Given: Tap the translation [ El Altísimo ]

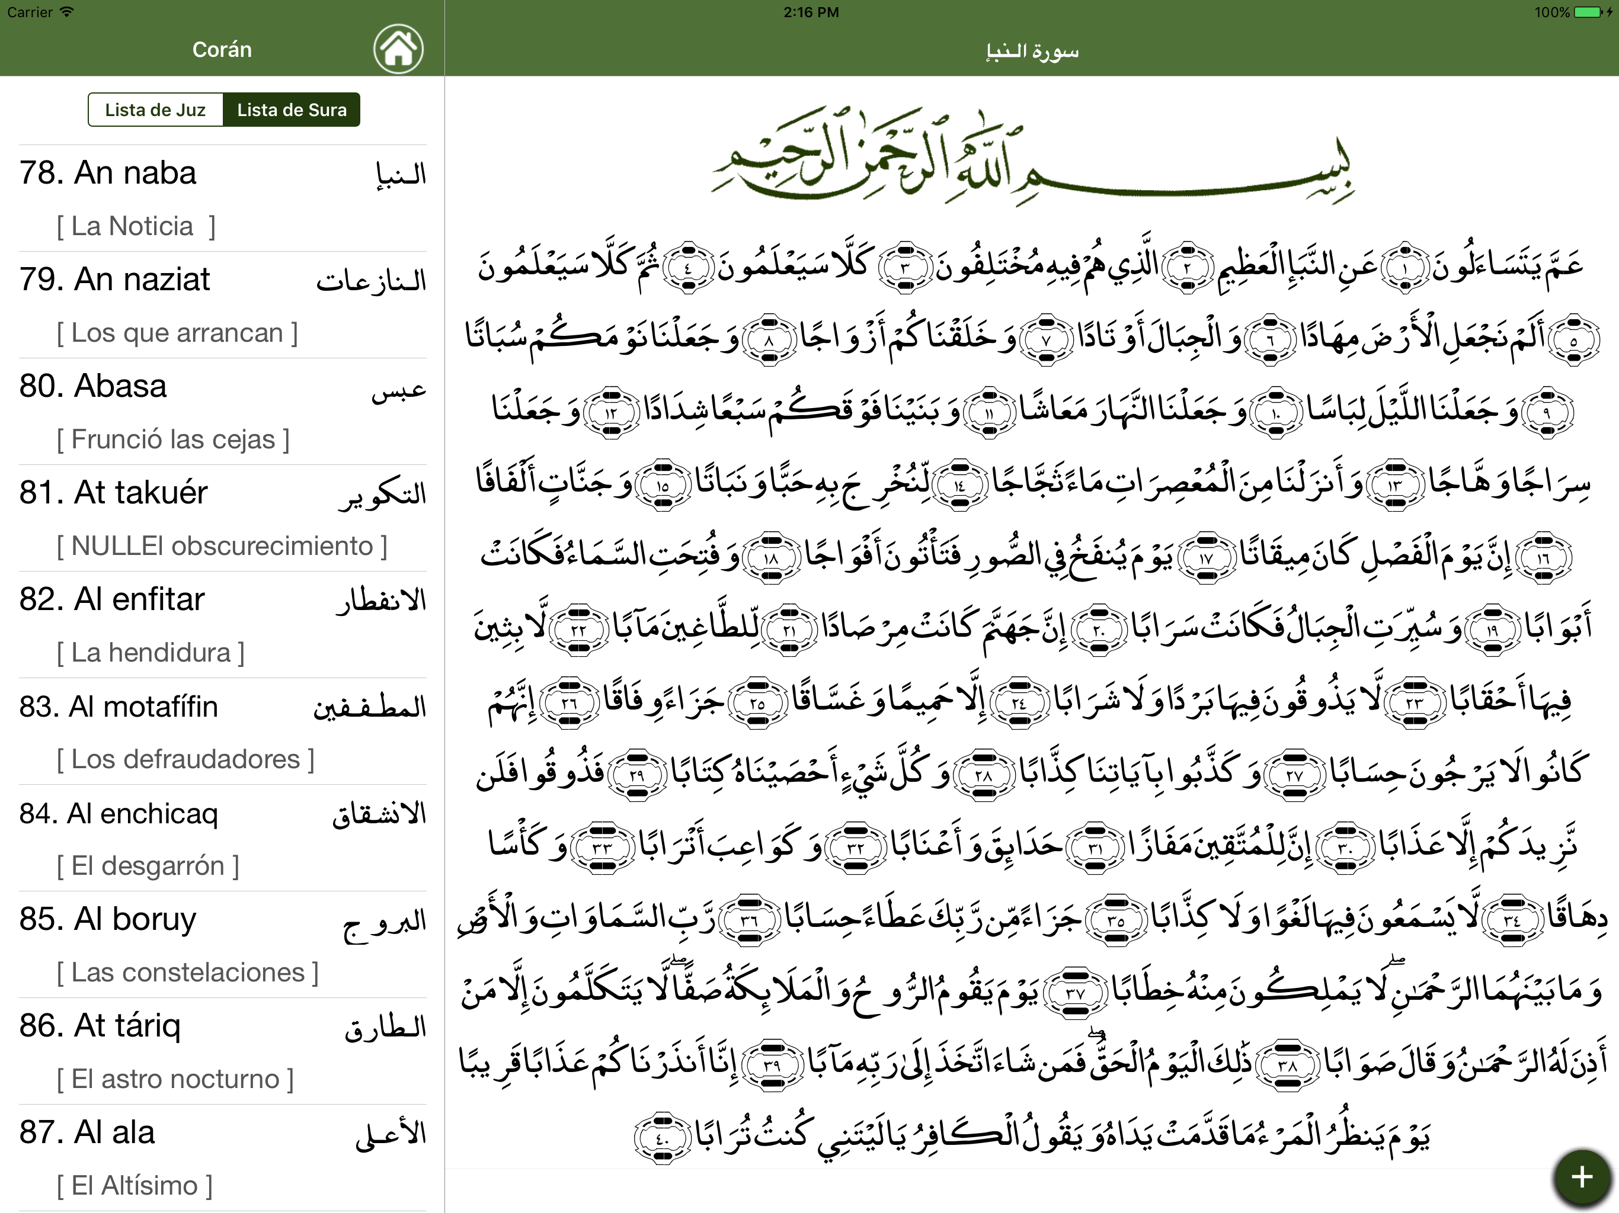Looking at the screenshot, I should pyautogui.click(x=135, y=1186).
